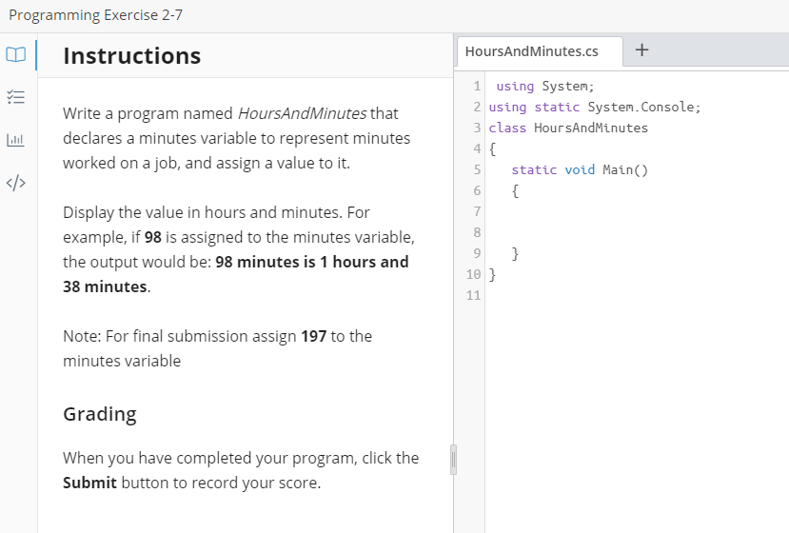The width and height of the screenshot is (789, 533).
Task: Click the 'static void Main()' line
Action: click(x=580, y=170)
